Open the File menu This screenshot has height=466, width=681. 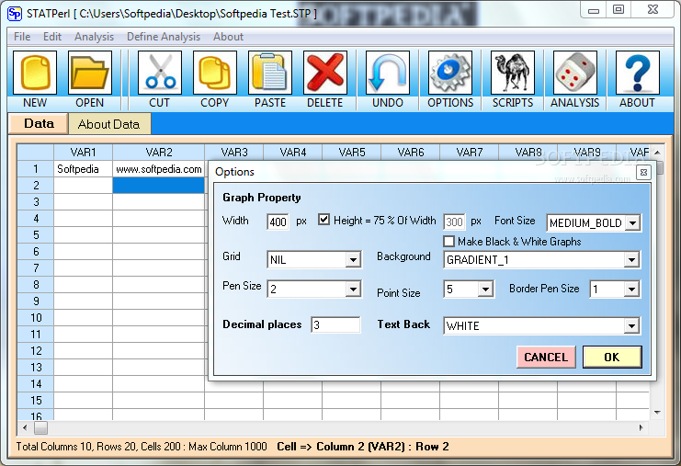22,37
